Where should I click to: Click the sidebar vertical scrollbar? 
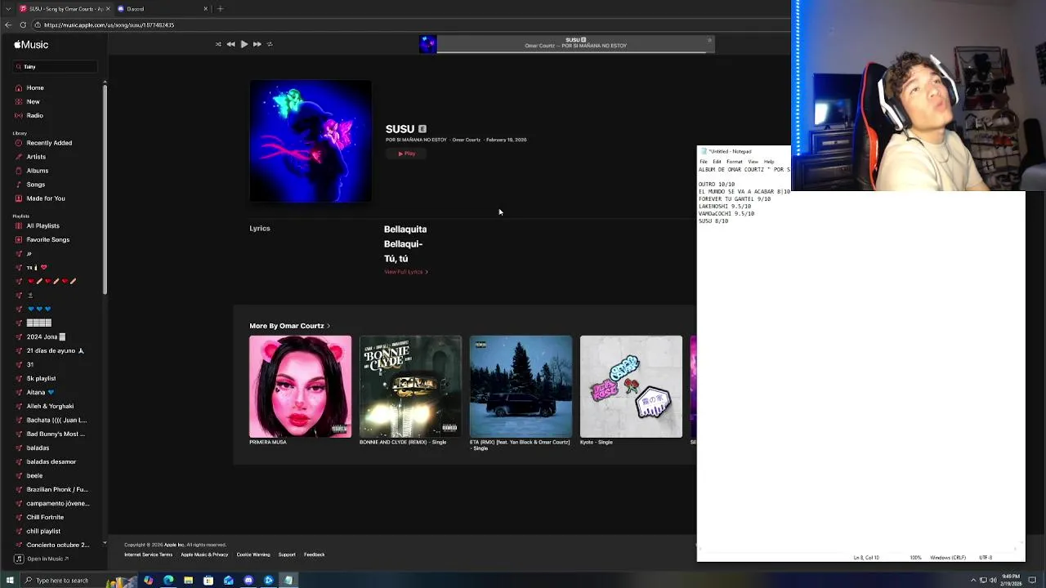[105, 189]
